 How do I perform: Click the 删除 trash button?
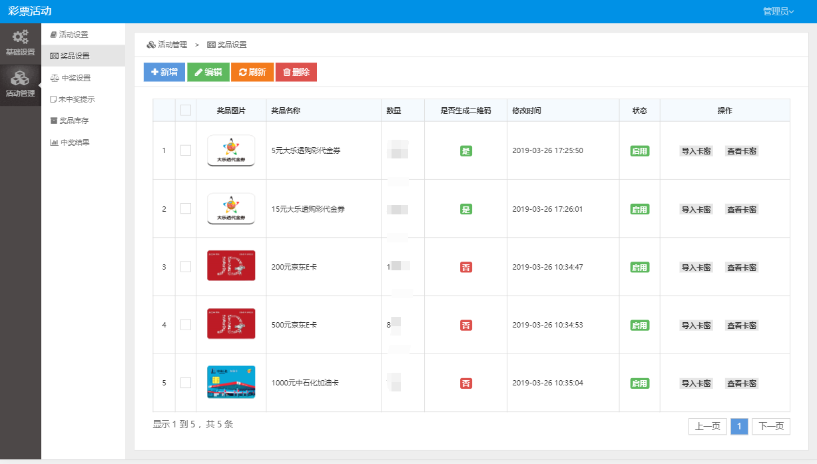pyautogui.click(x=296, y=72)
